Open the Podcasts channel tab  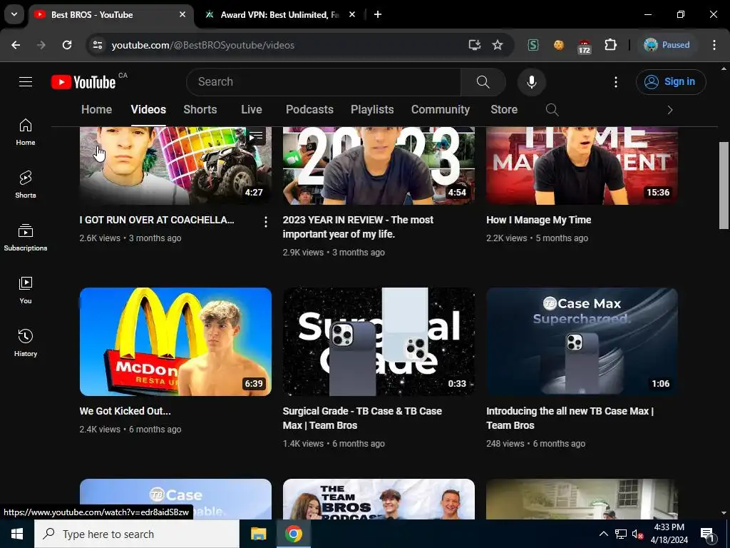(x=309, y=109)
